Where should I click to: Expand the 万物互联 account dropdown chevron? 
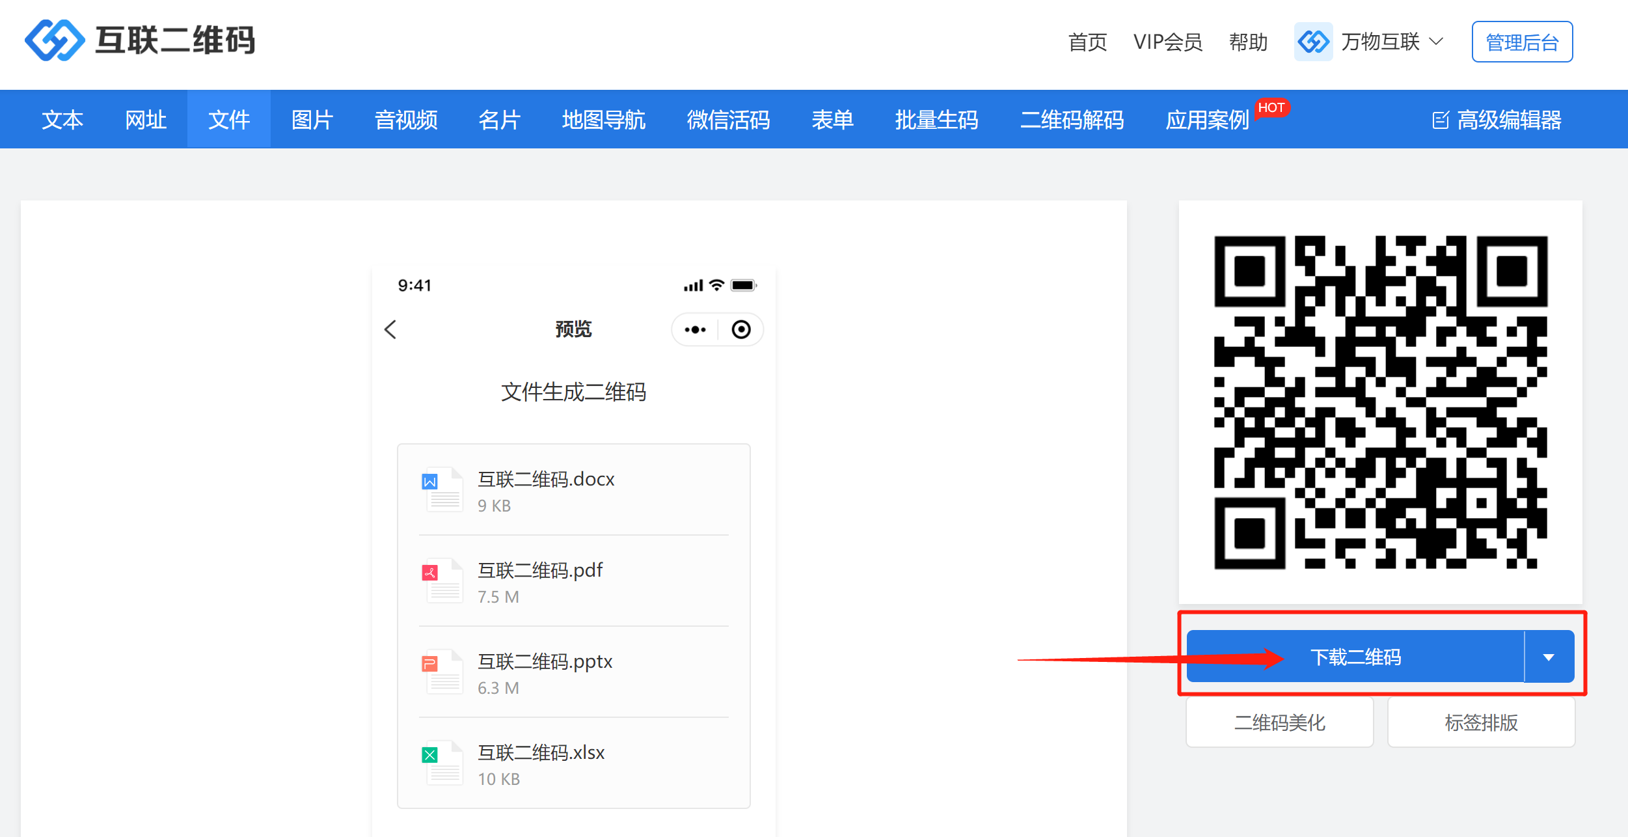(1437, 42)
